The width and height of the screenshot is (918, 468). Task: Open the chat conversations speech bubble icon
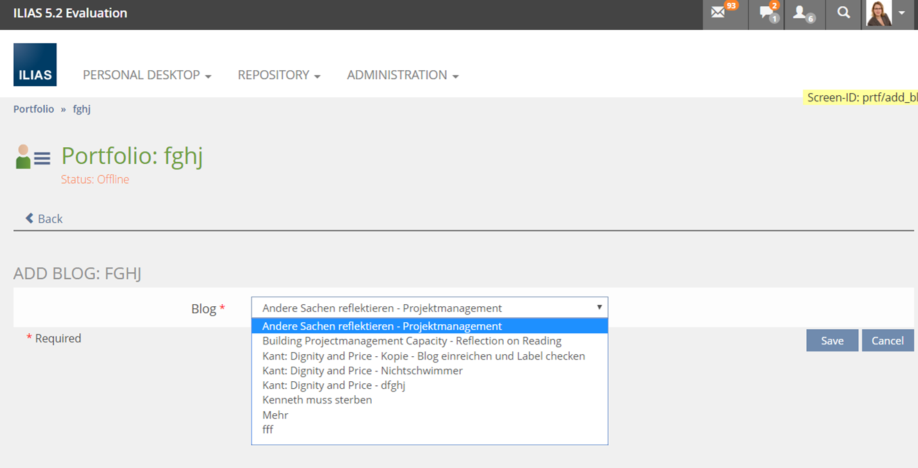pos(767,13)
